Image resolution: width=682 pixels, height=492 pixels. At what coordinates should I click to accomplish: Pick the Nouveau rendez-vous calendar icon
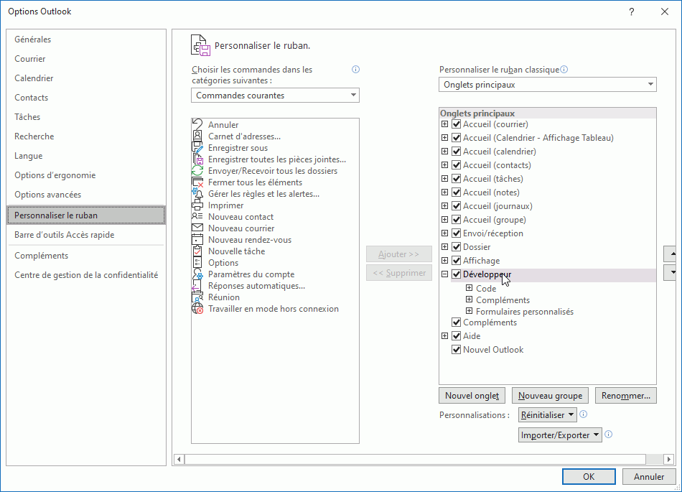click(x=197, y=240)
